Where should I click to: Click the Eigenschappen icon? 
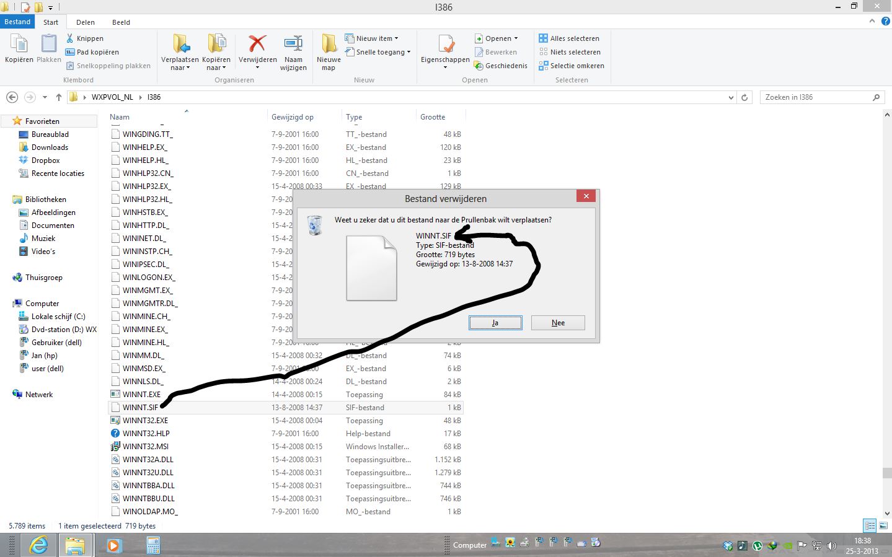(446, 45)
